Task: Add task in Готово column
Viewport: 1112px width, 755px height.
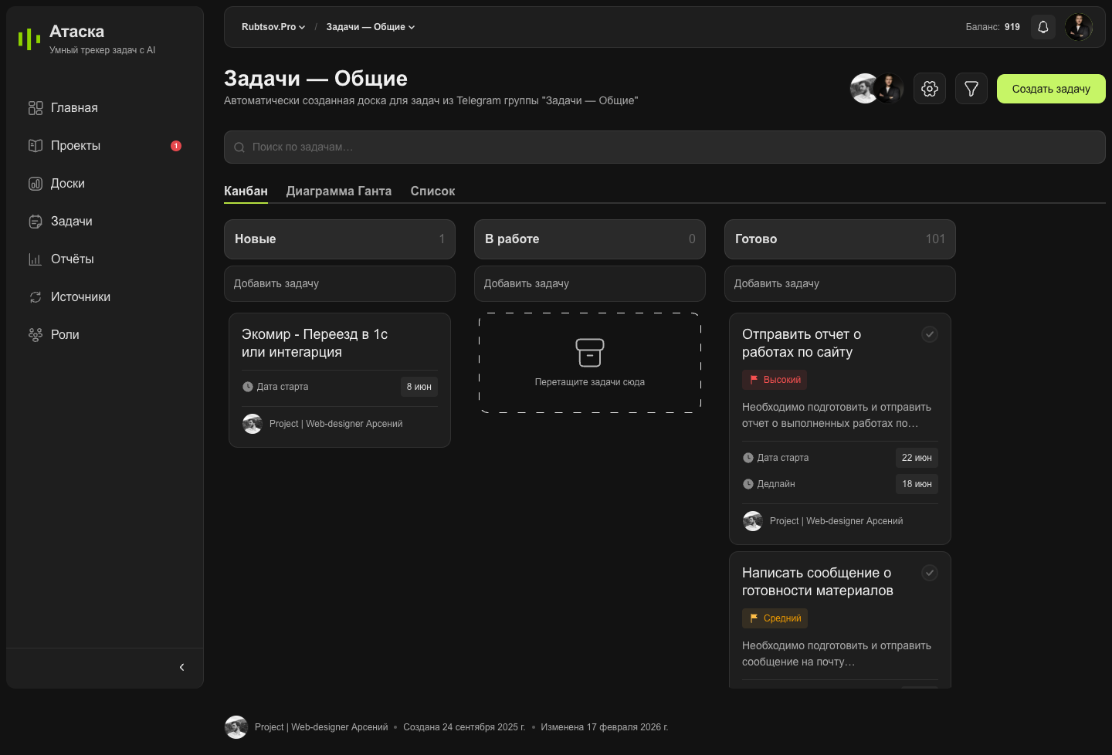Action: tap(840, 283)
